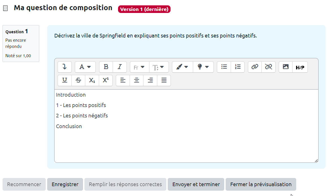Open the paragraph styles dropdown
This screenshot has width=327, height=196.
tap(85, 67)
